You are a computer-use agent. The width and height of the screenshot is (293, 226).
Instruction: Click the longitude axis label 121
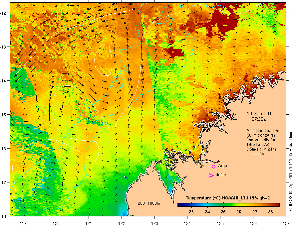pos(89,223)
